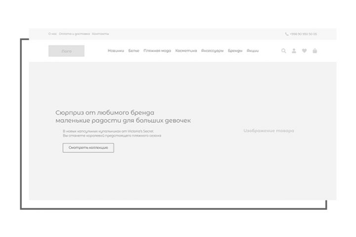
Task: Click the line маленькие радости для больших девочек
Action: [x=123, y=120]
